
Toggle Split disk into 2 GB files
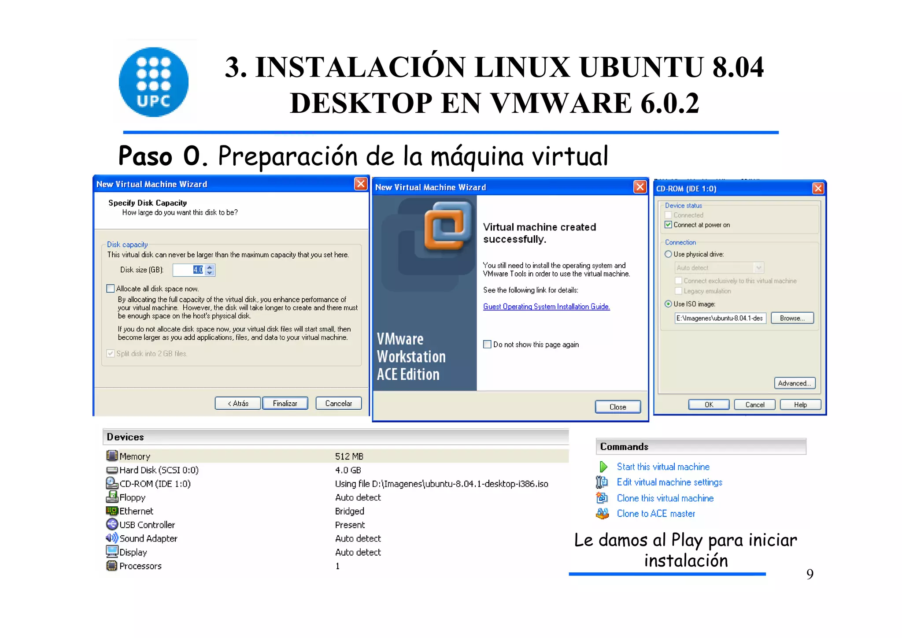111,353
